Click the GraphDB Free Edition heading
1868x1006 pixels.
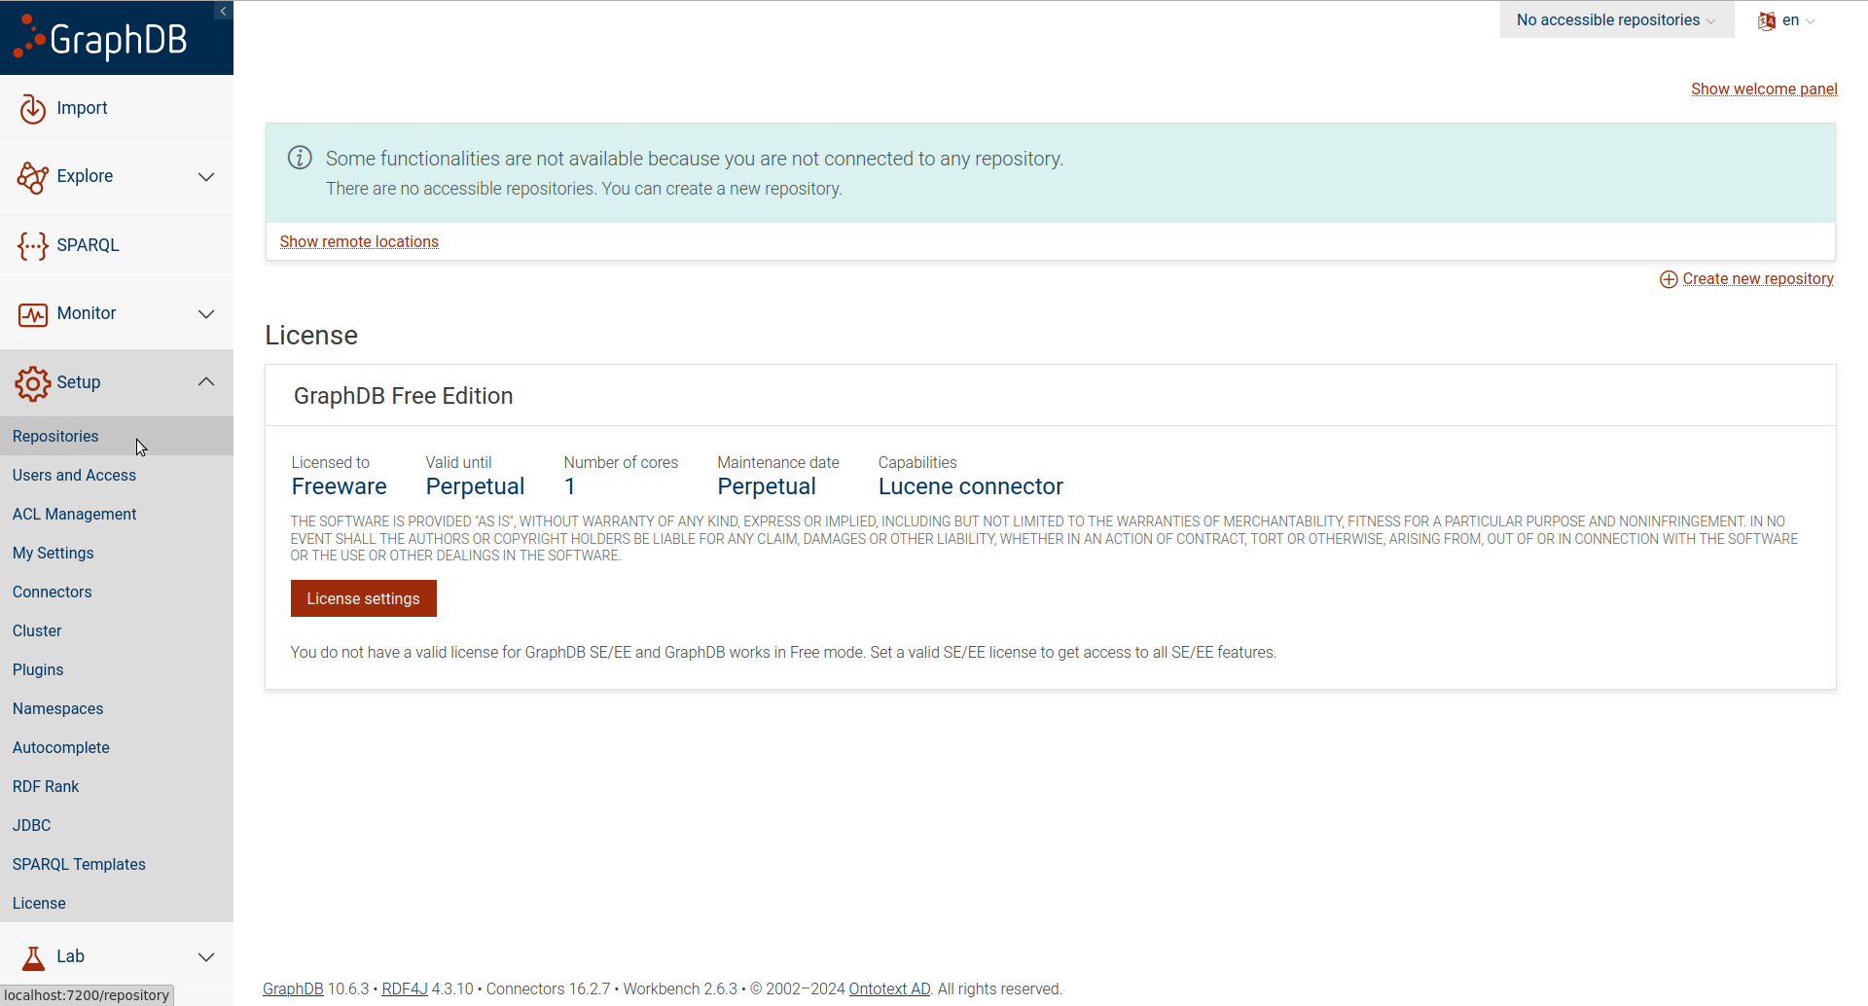tap(403, 396)
